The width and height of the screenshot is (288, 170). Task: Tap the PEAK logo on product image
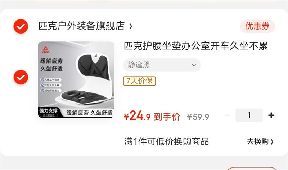click(46, 49)
